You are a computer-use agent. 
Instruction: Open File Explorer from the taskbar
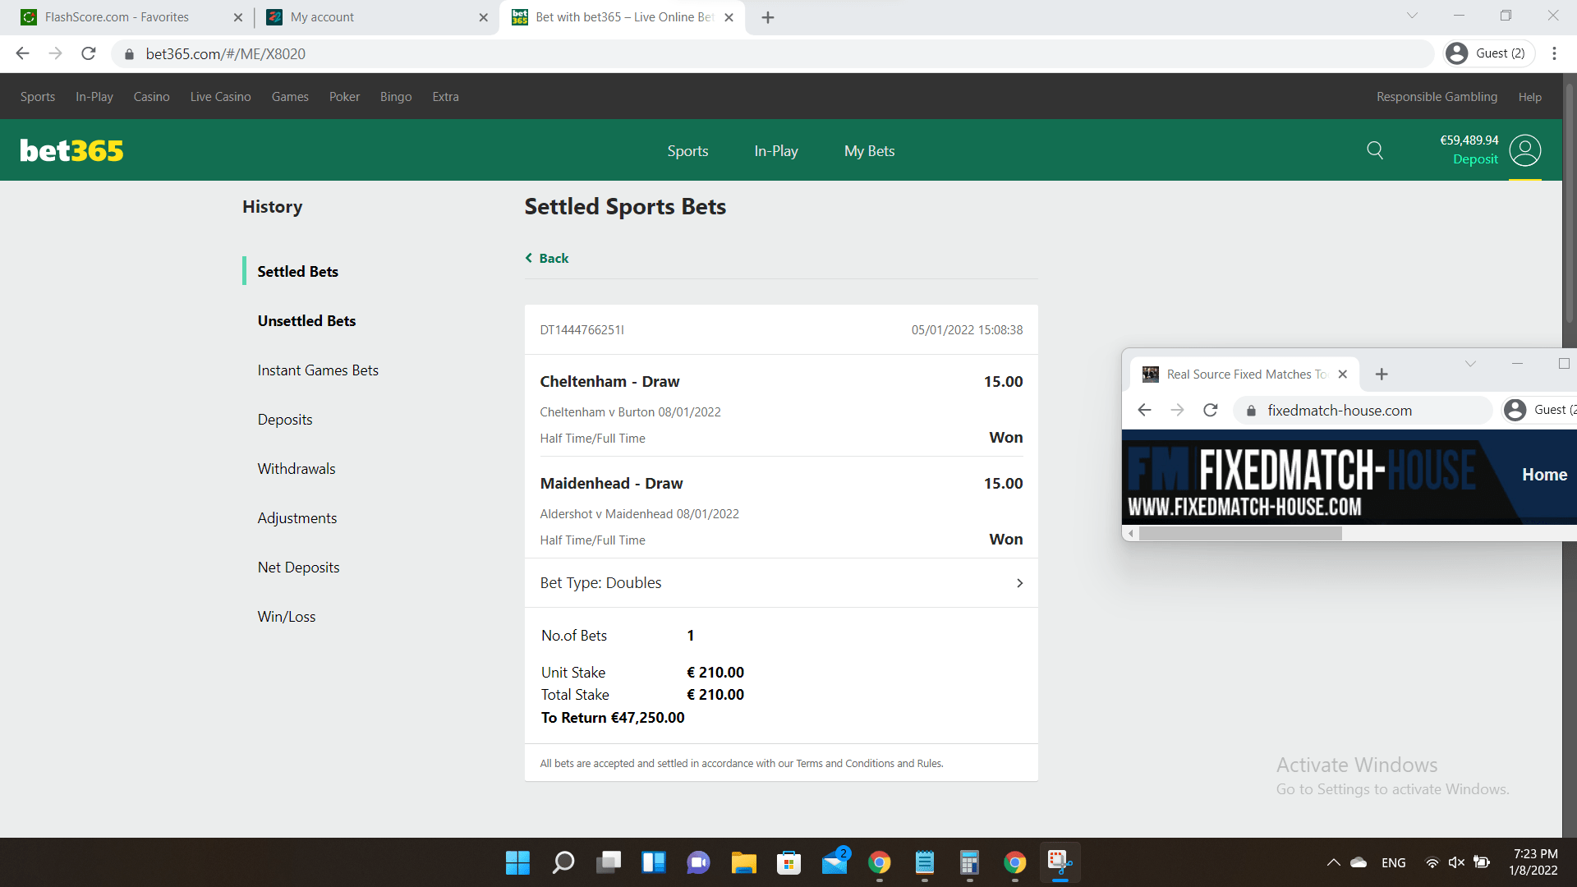[743, 862]
